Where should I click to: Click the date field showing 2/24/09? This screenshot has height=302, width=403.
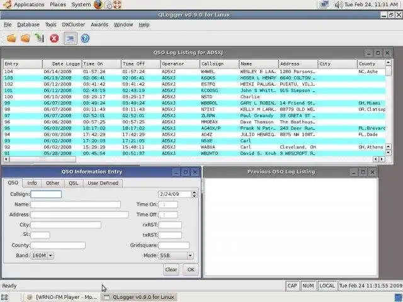[x=175, y=194]
